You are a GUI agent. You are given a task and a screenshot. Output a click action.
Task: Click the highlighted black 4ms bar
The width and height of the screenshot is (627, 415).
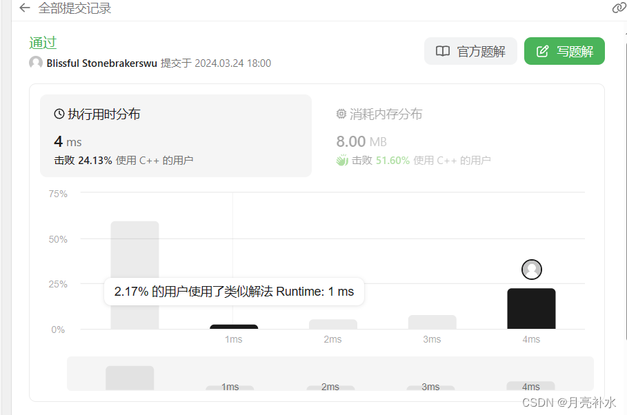coord(531,308)
